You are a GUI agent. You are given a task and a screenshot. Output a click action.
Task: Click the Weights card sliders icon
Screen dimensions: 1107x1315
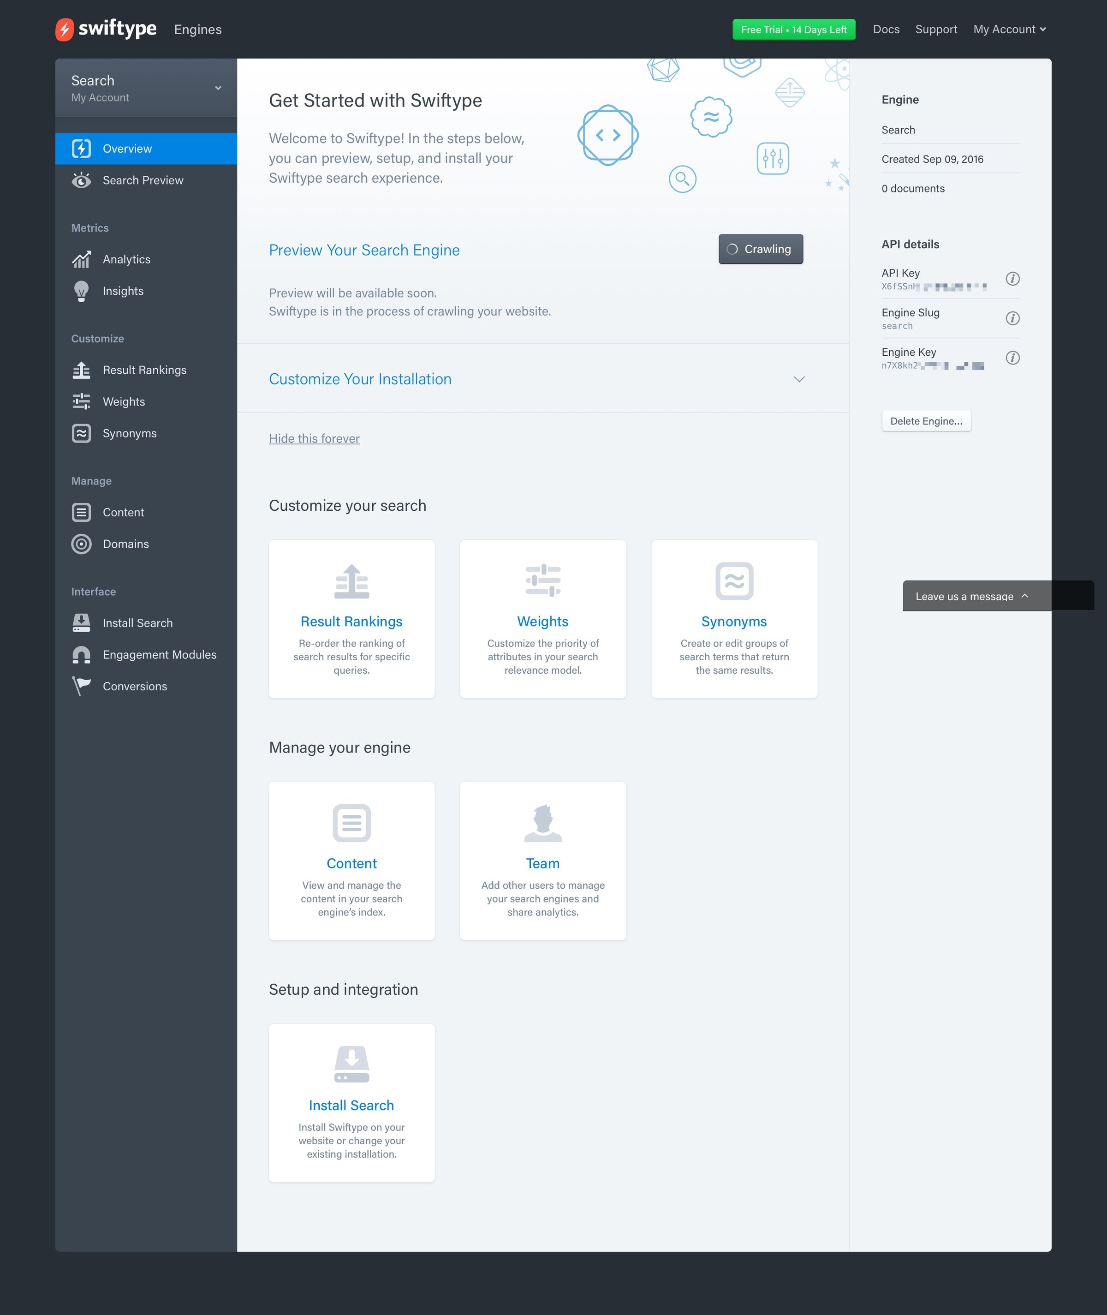543,580
